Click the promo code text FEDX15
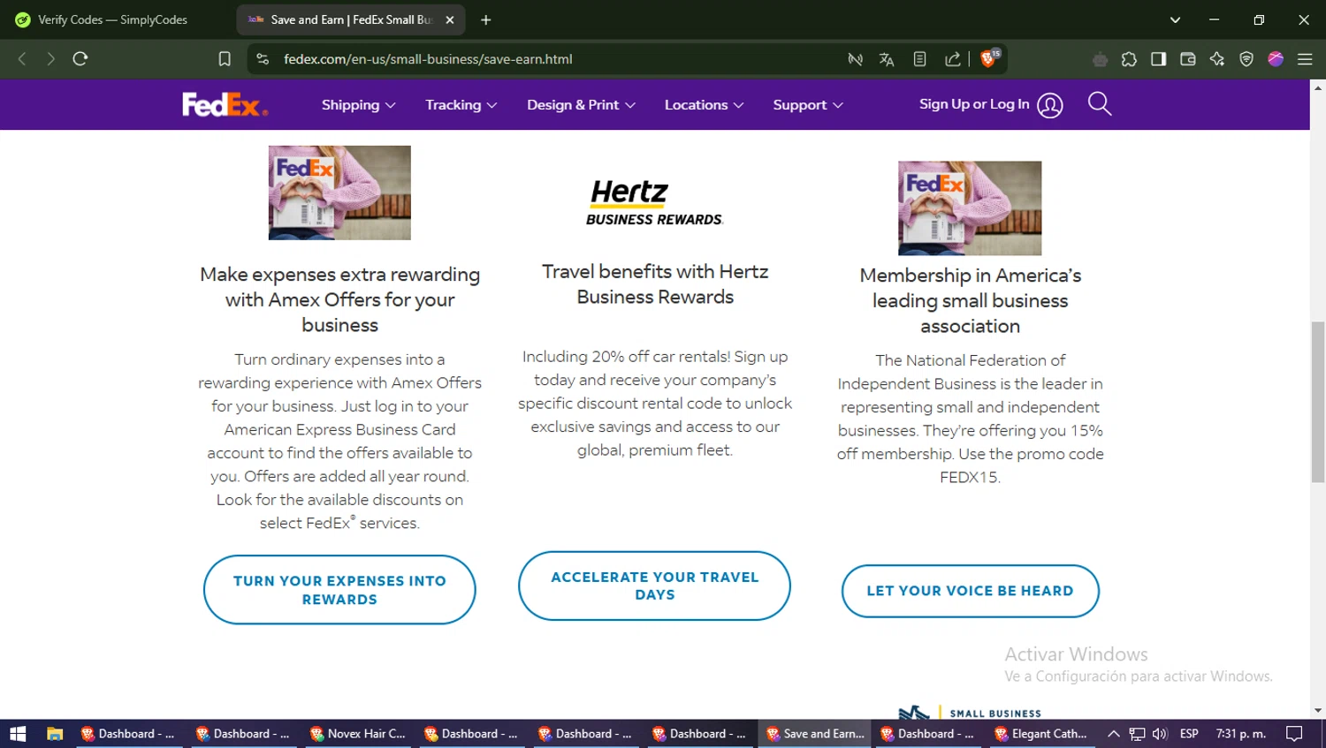Image resolution: width=1326 pixels, height=748 pixels. point(970,477)
